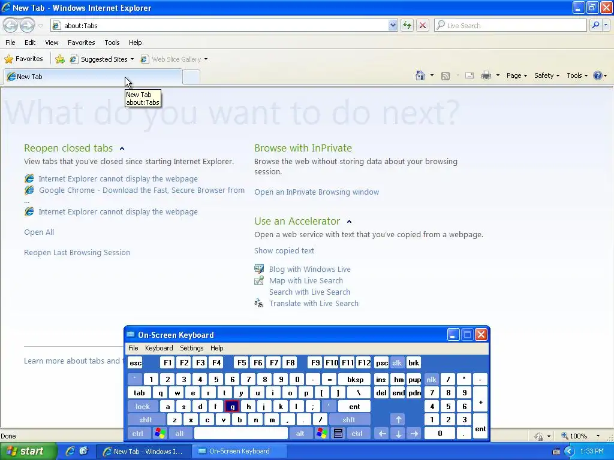This screenshot has height=460, width=614.
Task: Click the Help question mark icon
Action: pyautogui.click(x=598, y=75)
